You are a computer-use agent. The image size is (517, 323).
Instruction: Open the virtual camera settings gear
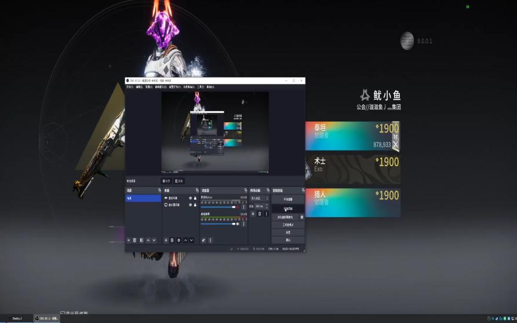tap(302, 217)
